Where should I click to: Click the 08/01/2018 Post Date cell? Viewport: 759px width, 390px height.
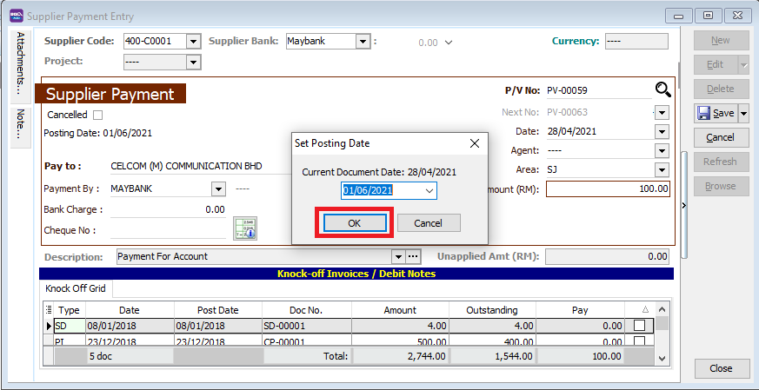(218, 326)
